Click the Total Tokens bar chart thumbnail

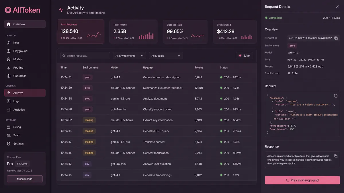coord(146,36)
